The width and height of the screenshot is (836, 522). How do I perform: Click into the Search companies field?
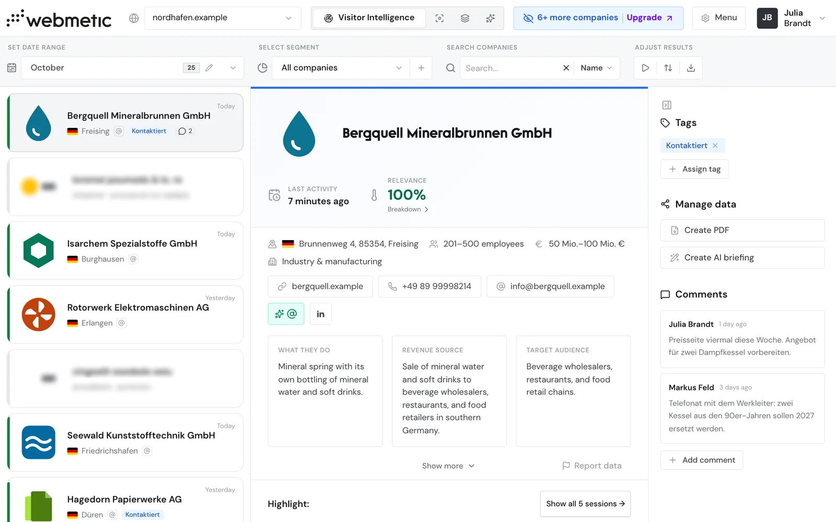point(509,68)
